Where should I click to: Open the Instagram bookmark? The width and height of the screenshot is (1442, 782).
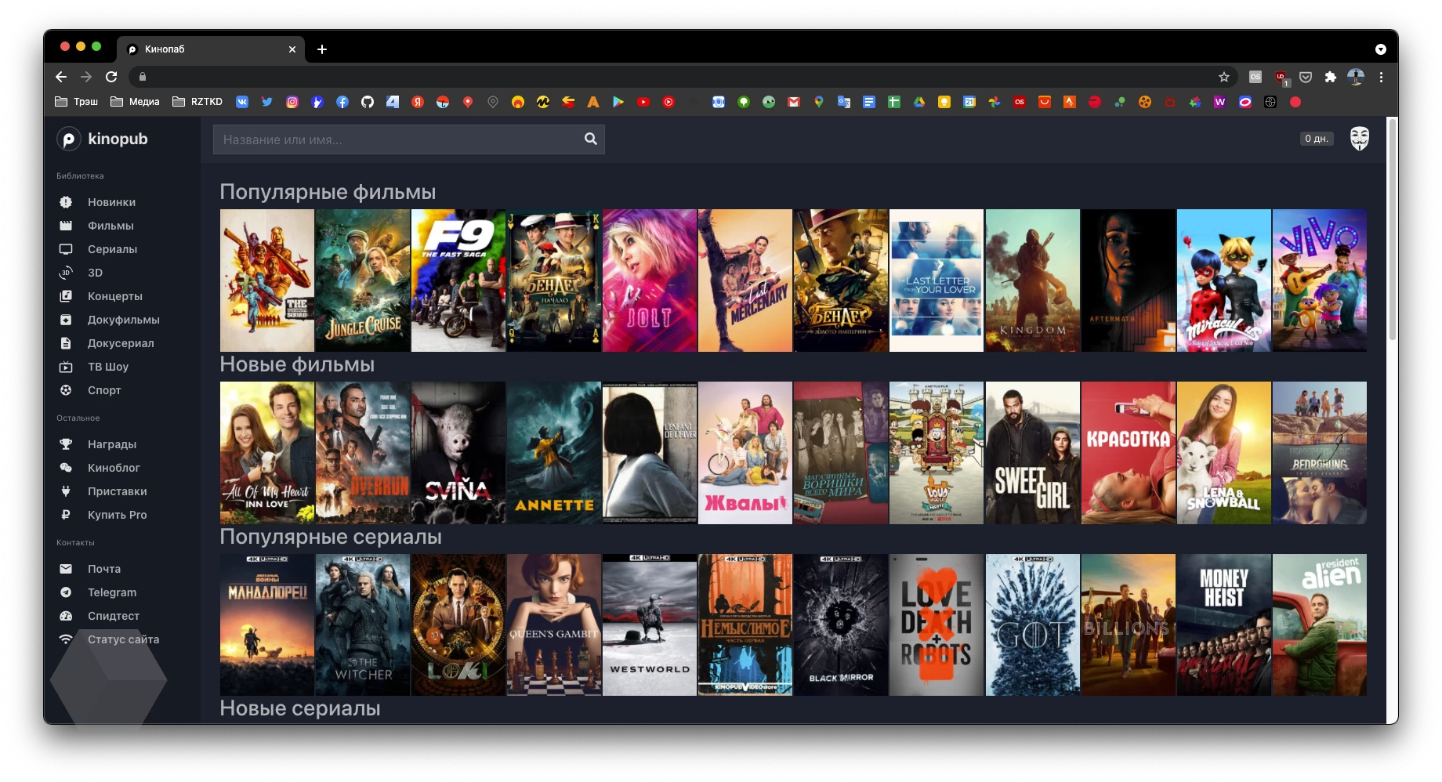coord(292,102)
